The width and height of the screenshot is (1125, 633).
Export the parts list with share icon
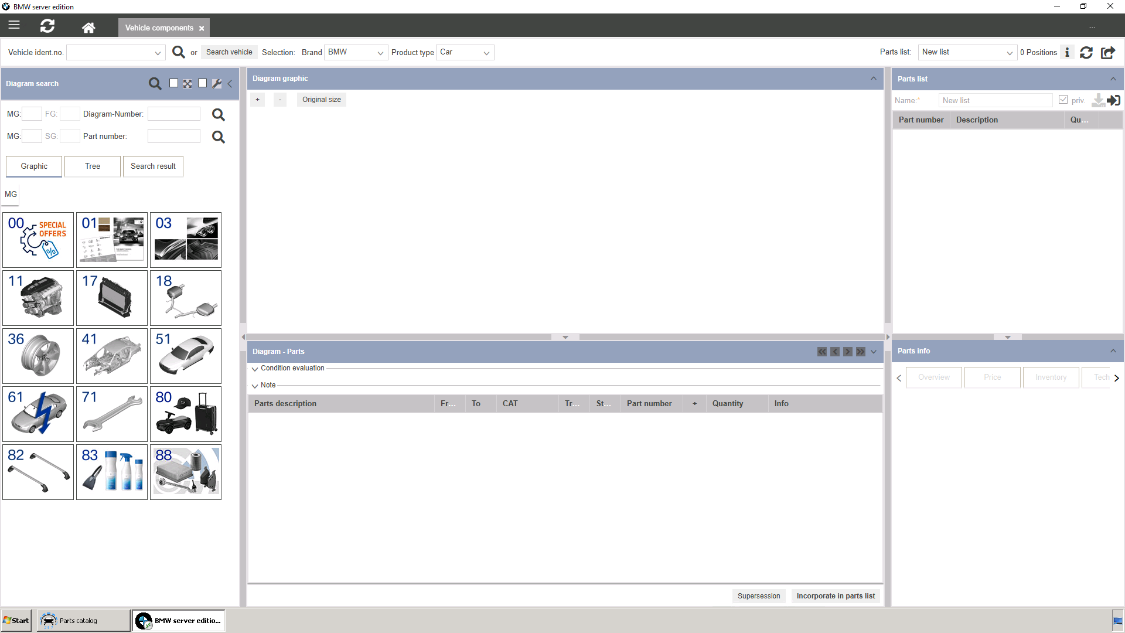1108,53
